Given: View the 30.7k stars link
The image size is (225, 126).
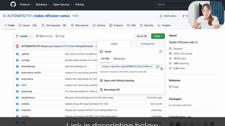Looking at the screenshot, I should click(x=180, y=58).
